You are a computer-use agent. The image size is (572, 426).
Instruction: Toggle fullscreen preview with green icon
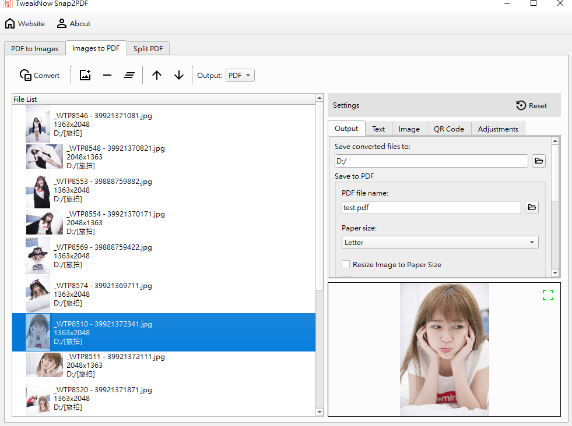point(548,295)
